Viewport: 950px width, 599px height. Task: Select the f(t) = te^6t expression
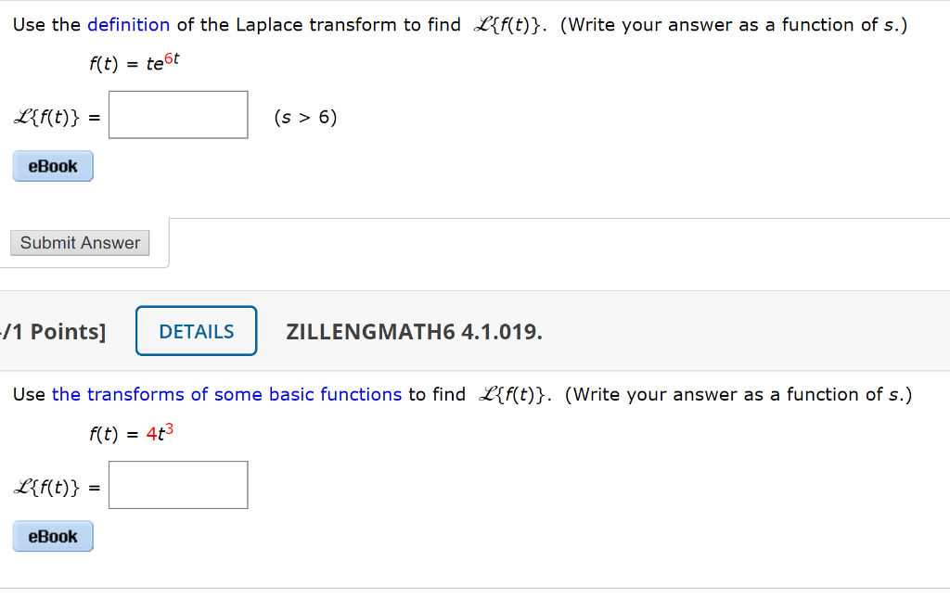point(134,65)
